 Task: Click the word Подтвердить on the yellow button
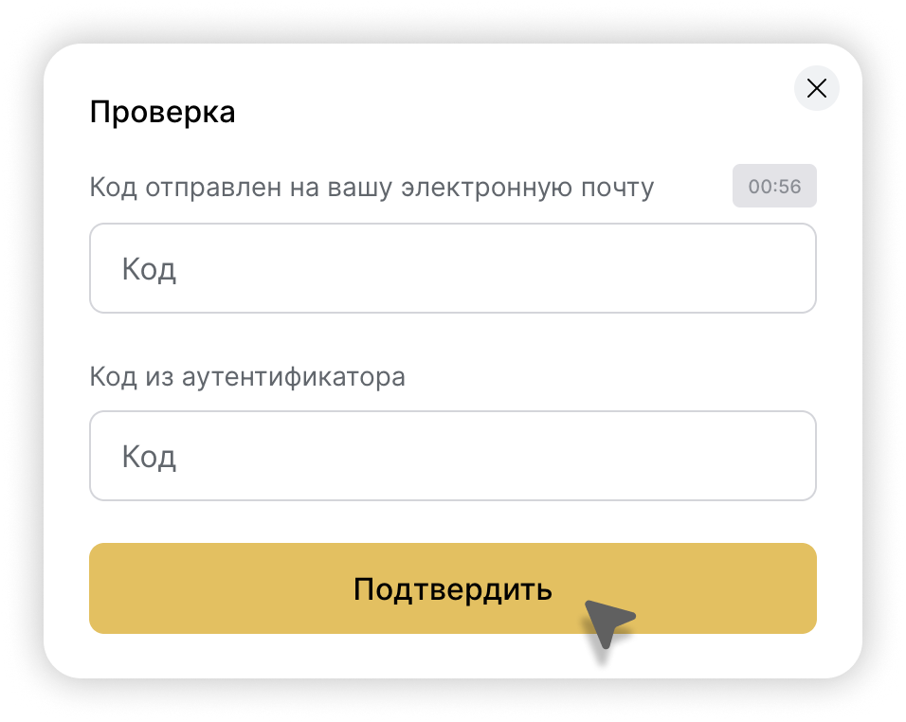click(452, 589)
